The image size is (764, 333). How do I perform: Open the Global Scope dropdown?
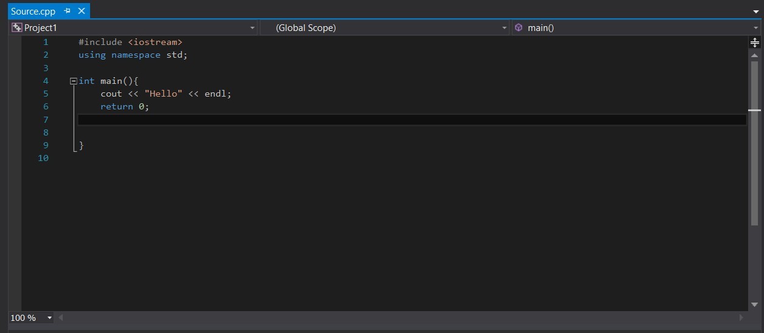tap(385, 28)
